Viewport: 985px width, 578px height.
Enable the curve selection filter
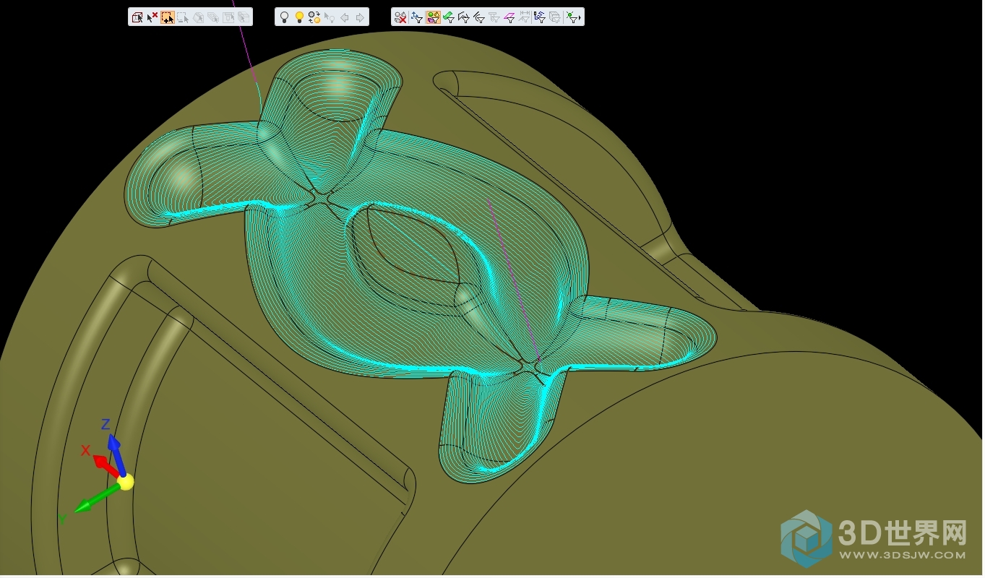pyautogui.click(x=479, y=17)
